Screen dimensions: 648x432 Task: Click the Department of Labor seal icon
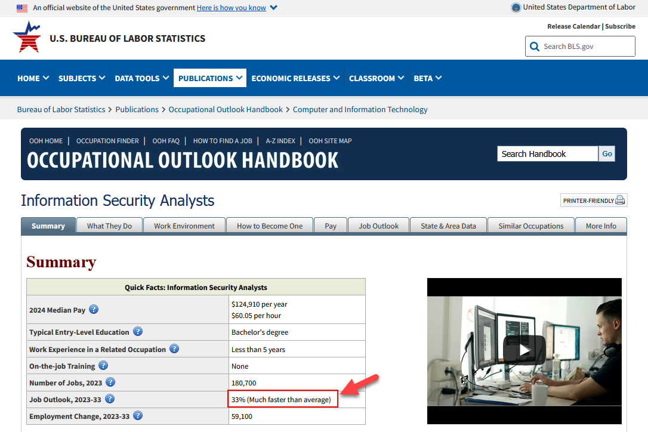tap(516, 7)
